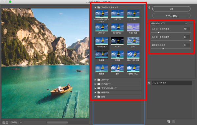Image resolution: width=197 pixels, height=125 pixels.
Task: Click the preview horizontal scrollbar
Action: click(57, 122)
